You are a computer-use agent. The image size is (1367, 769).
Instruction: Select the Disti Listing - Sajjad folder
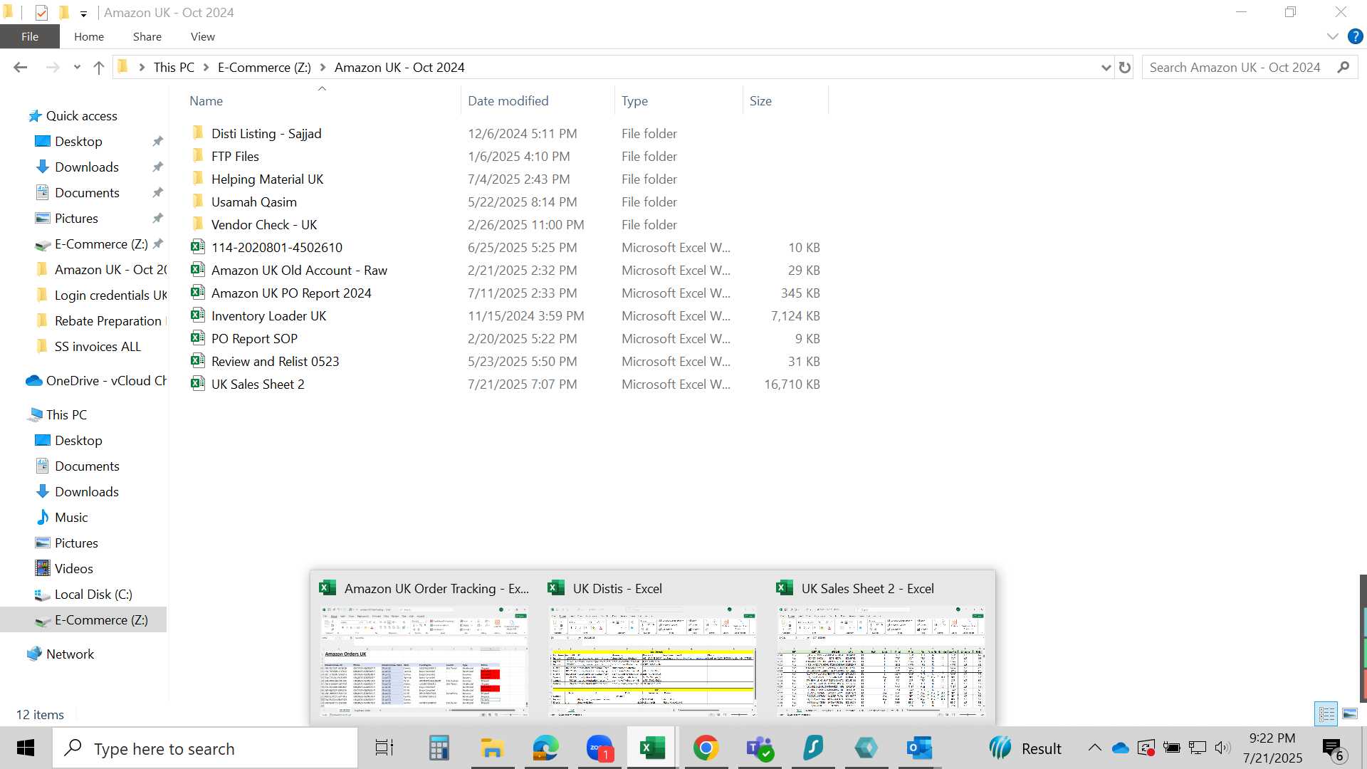point(266,134)
